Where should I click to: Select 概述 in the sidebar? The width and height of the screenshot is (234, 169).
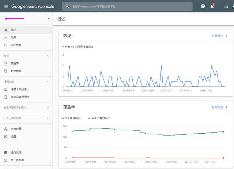click(26, 30)
